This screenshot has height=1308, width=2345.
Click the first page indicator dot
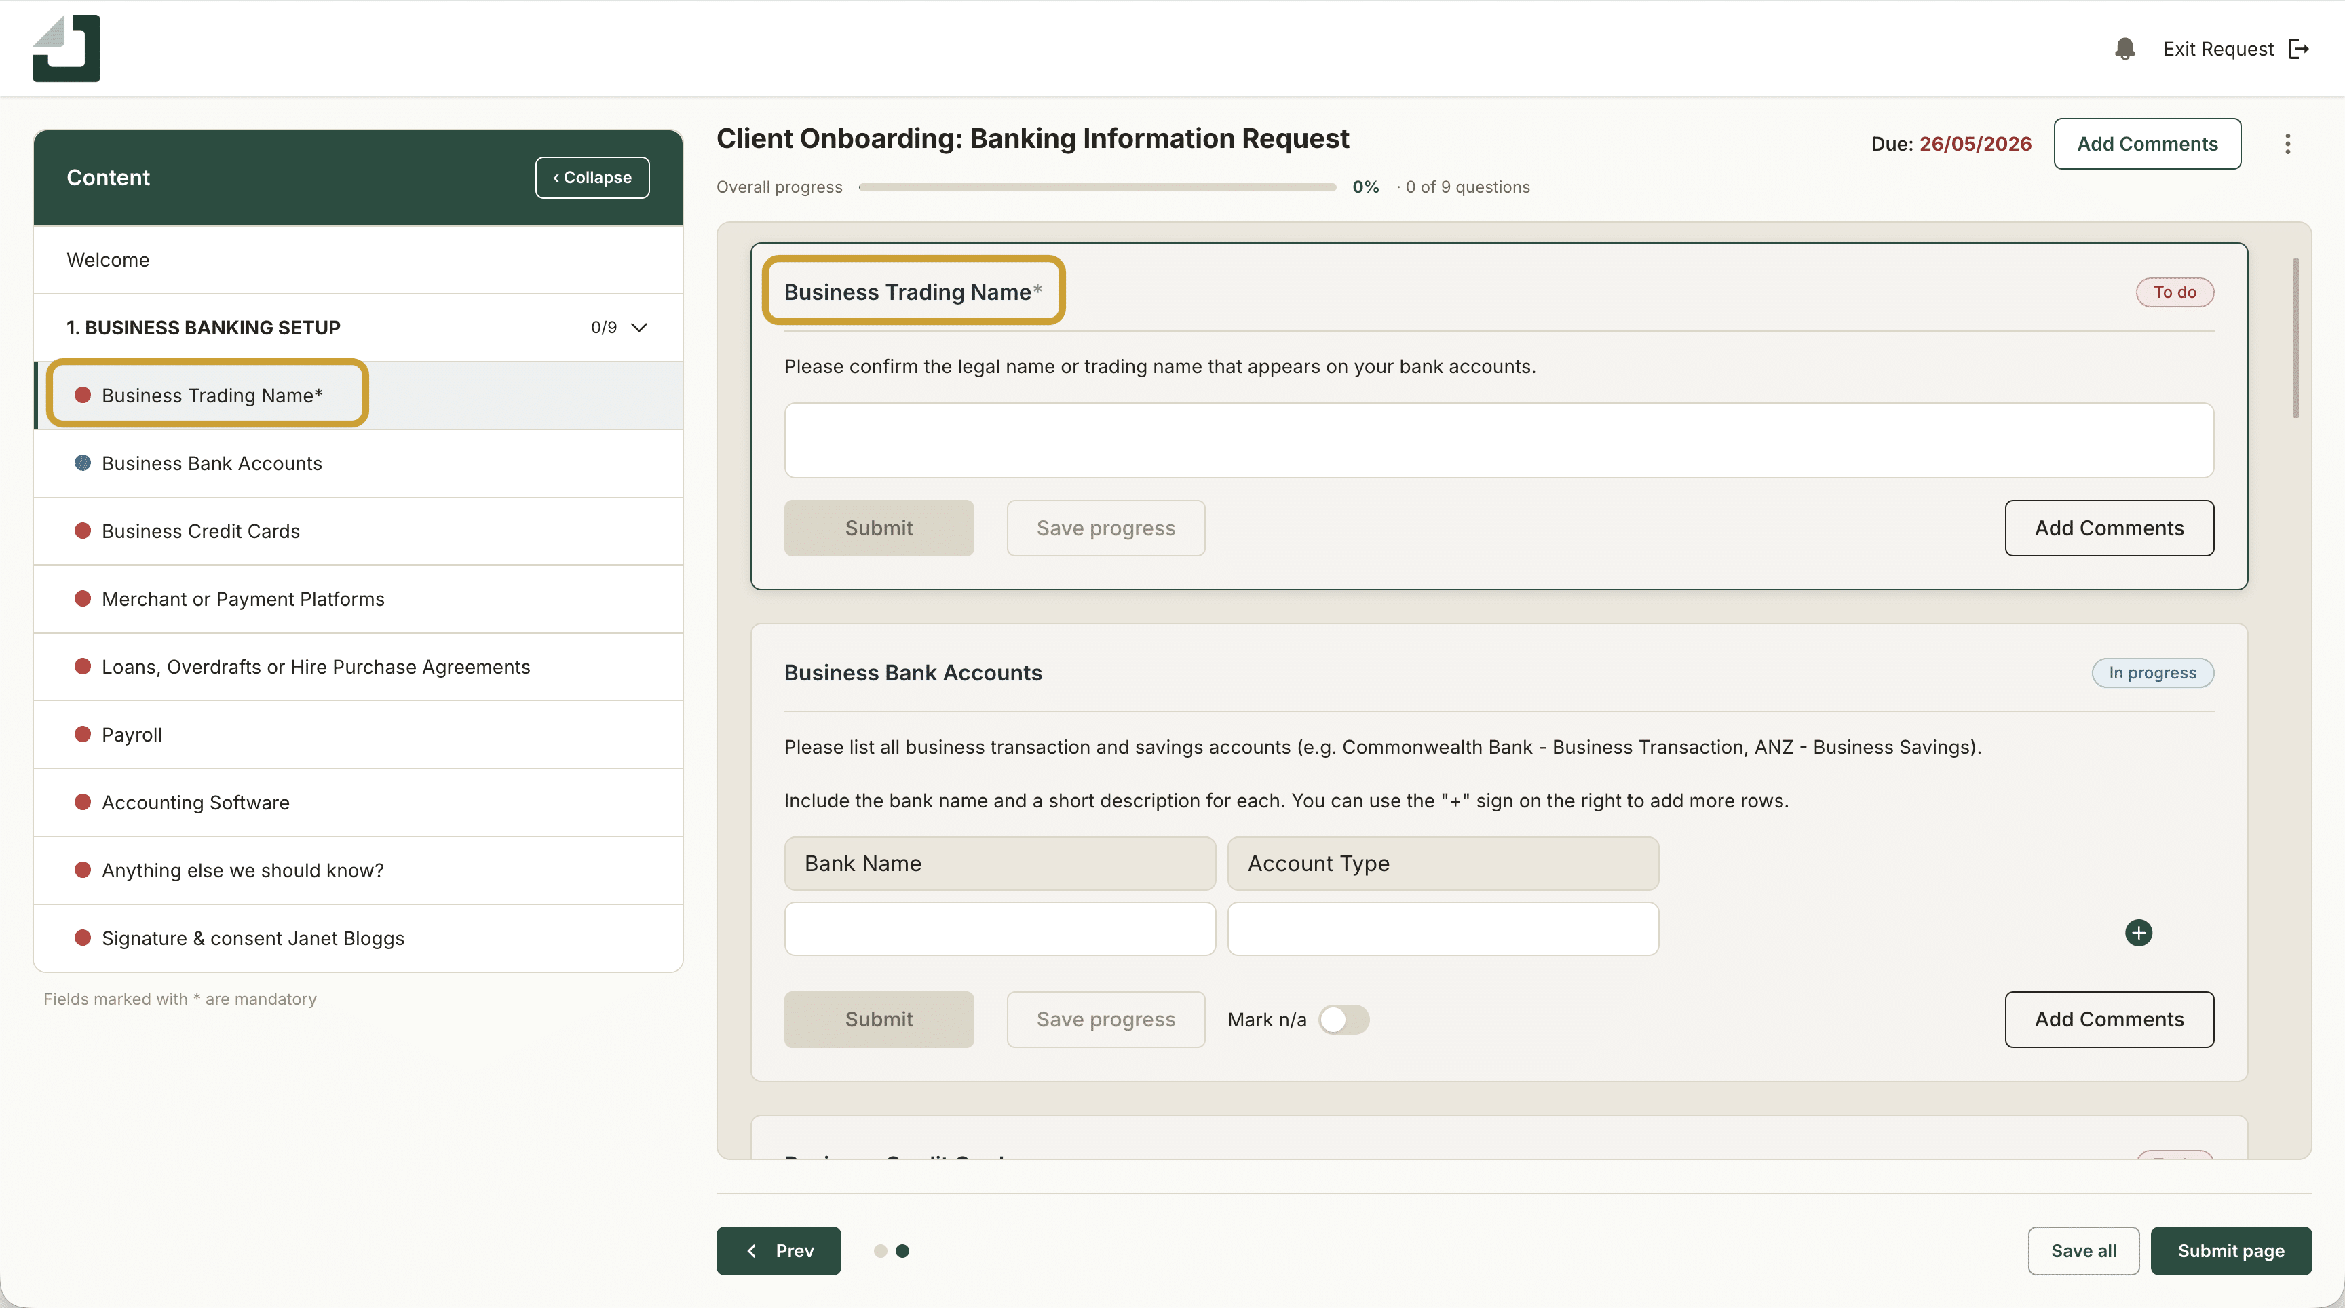[x=880, y=1250]
